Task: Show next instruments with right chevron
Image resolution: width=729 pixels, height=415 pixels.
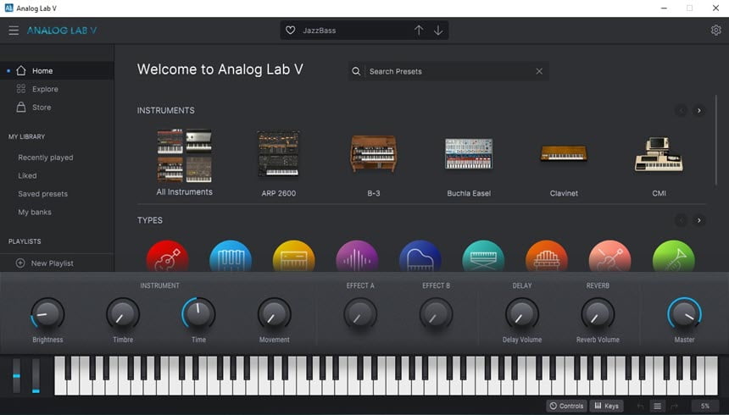Action: [698, 111]
